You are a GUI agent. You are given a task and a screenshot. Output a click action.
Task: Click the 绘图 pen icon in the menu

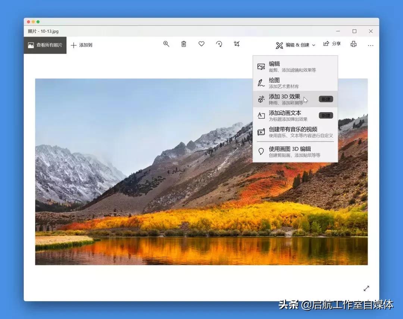click(262, 82)
